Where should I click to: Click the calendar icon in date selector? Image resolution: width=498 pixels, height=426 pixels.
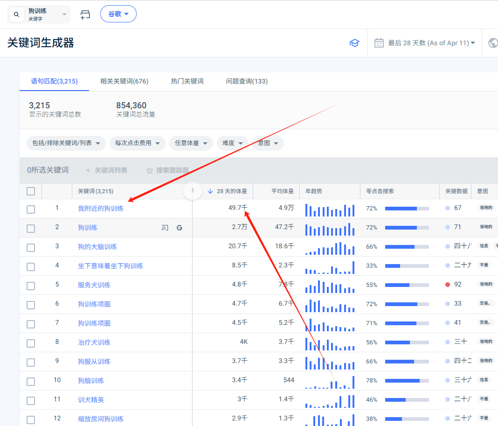click(x=379, y=43)
